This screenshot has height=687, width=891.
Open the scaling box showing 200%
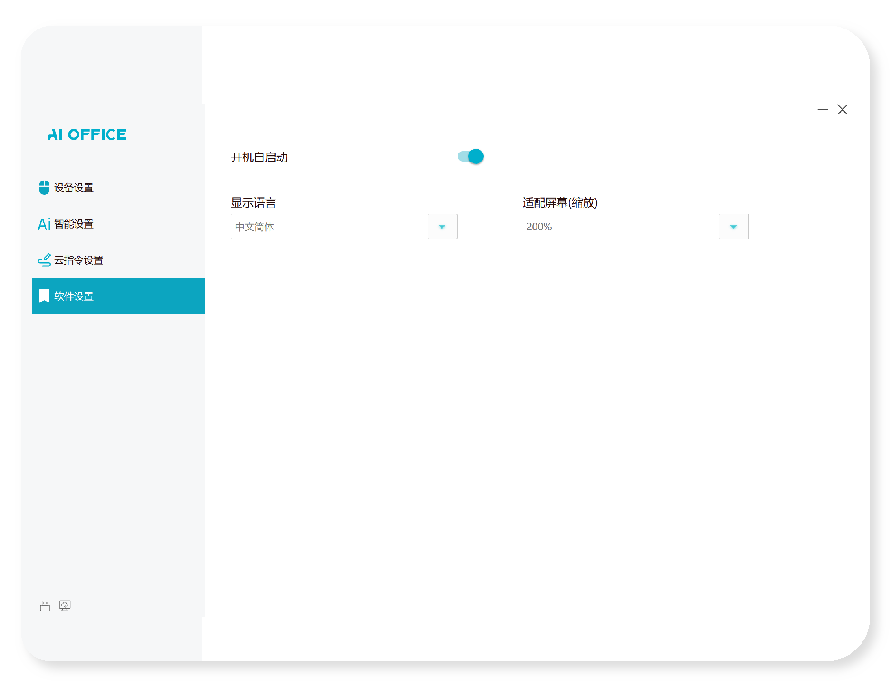621,227
